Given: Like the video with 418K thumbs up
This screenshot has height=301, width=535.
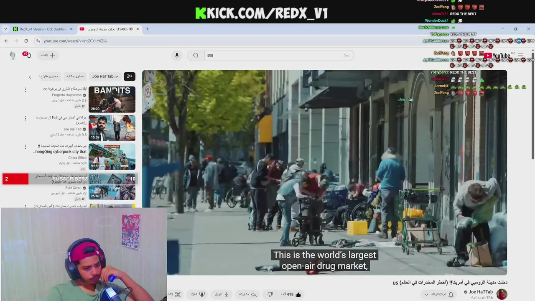Looking at the screenshot, I should pos(291,294).
